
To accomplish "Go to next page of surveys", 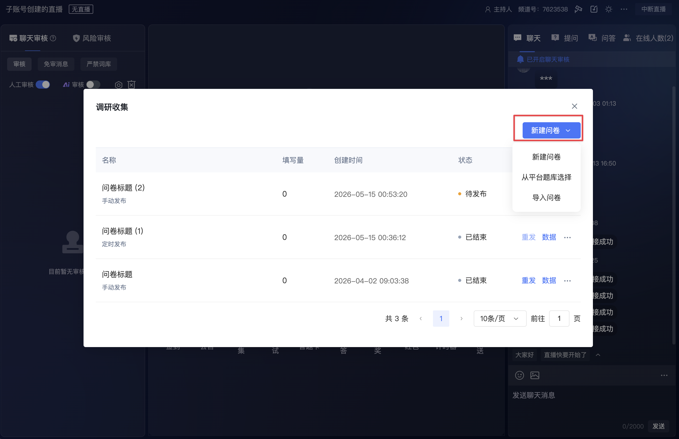I will tap(461, 318).
